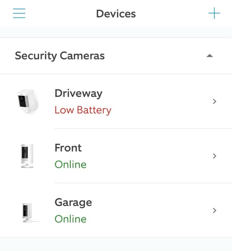The width and height of the screenshot is (232, 251).
Task: Tap the Security Cameras header label
Action: coord(60,56)
